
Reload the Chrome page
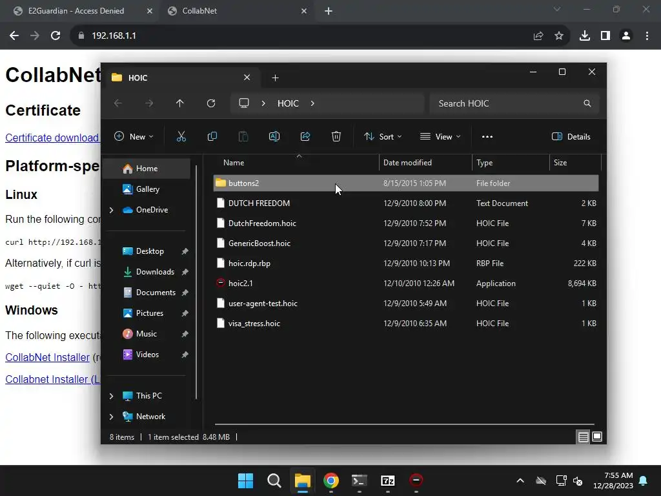pos(56,36)
